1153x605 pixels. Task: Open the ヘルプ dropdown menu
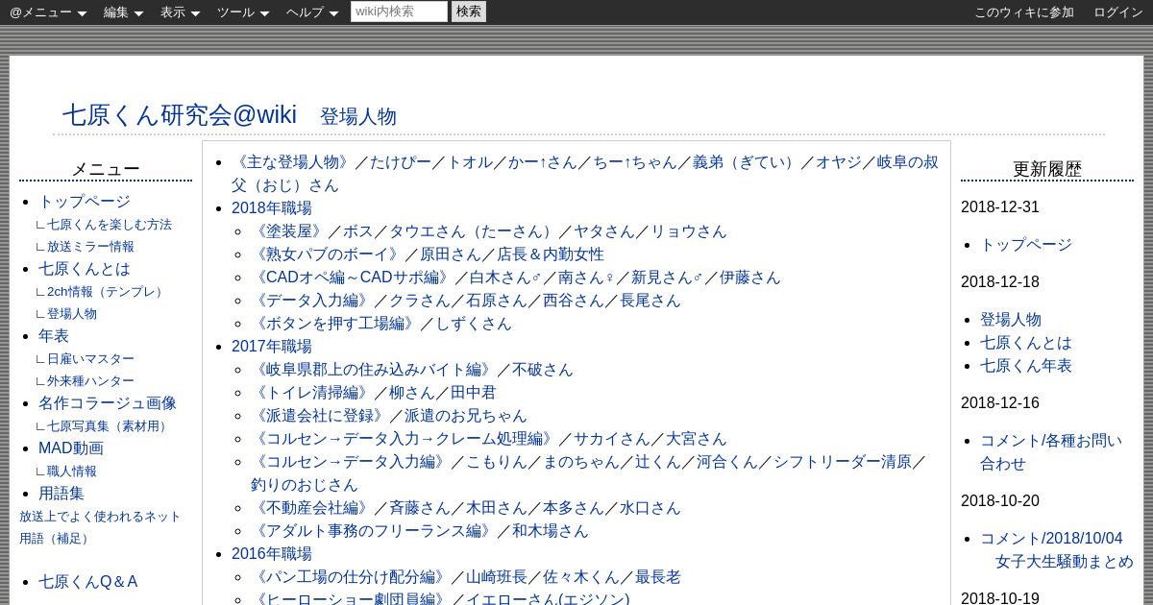312,12
